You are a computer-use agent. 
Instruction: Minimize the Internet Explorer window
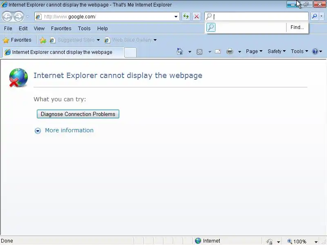[293, 4]
